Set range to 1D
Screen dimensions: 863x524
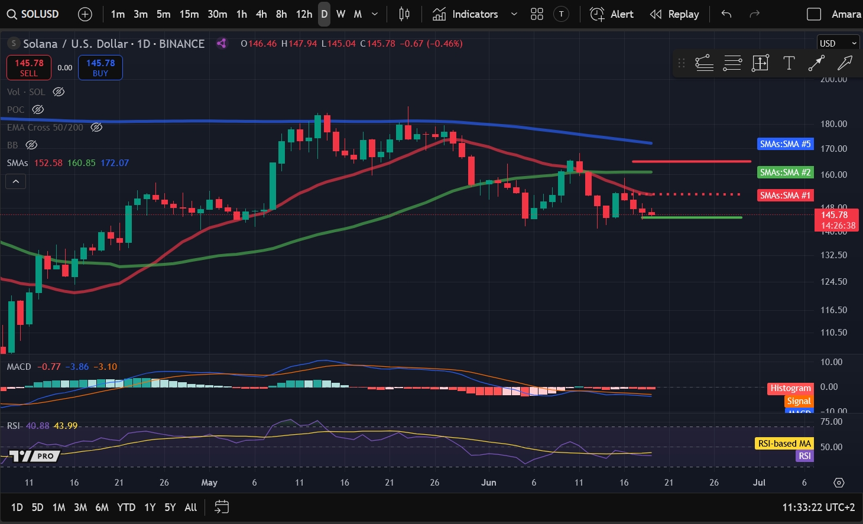(x=17, y=507)
